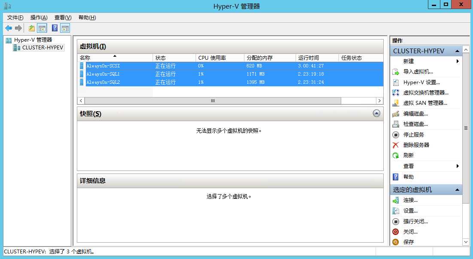This screenshot has width=473, height=259.
Task: Click the orange 保存 save icon
Action: (x=395, y=242)
